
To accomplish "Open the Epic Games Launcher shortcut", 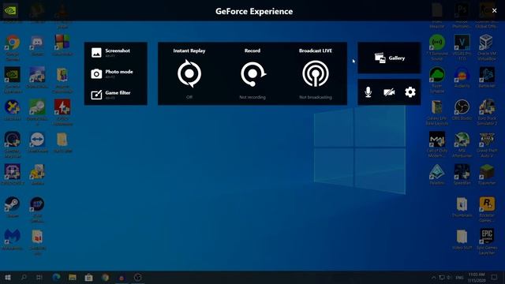I will (487, 241).
